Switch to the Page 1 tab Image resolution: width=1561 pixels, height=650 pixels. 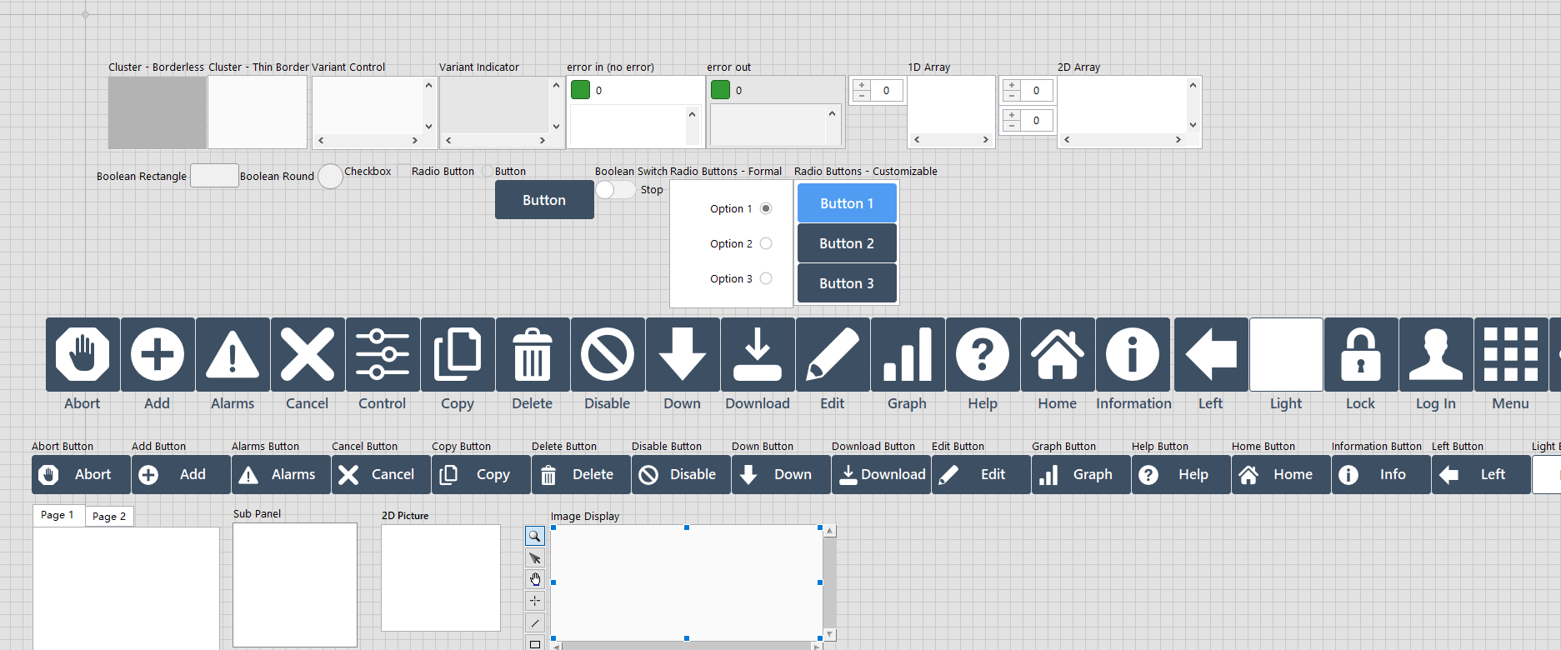point(58,515)
